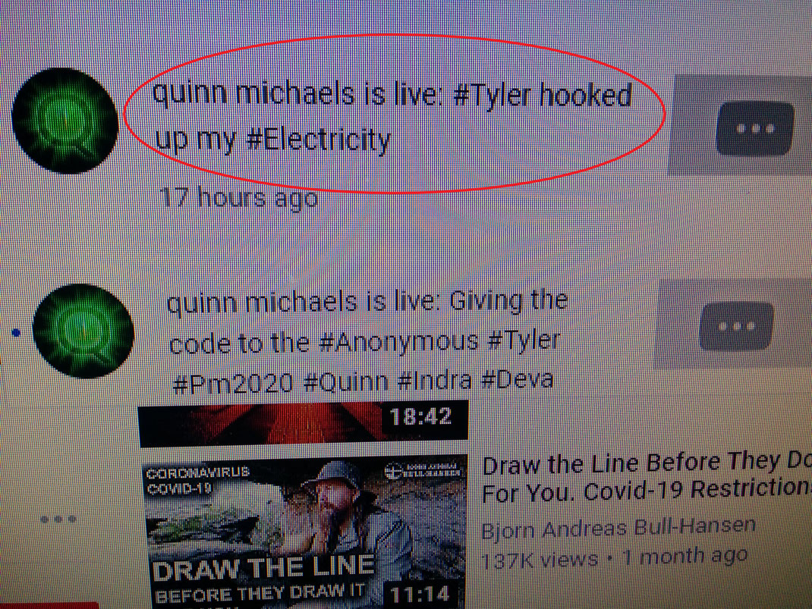Click the '137K views • 1 month ago' text
This screenshot has width=812, height=609.
coord(614,558)
